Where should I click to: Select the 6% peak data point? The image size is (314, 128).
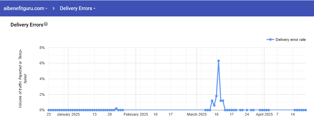pyautogui.click(x=219, y=61)
